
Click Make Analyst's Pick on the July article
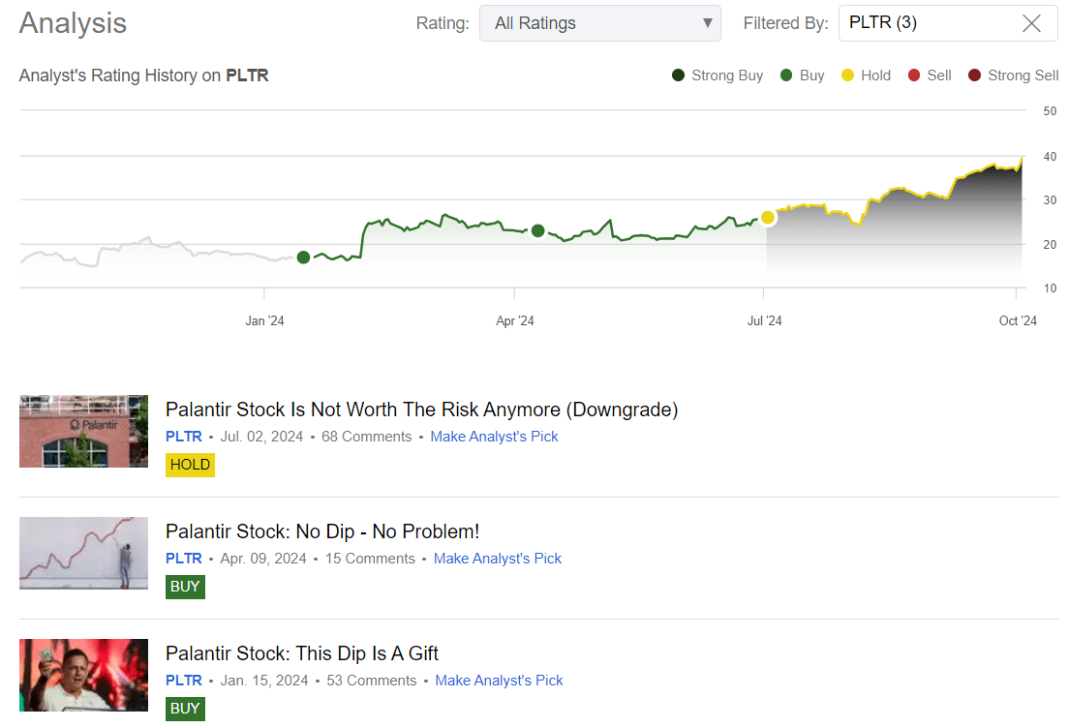tap(494, 437)
